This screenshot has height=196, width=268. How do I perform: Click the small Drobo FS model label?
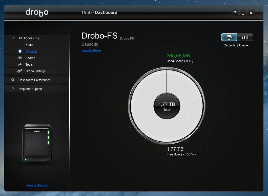tap(127, 39)
